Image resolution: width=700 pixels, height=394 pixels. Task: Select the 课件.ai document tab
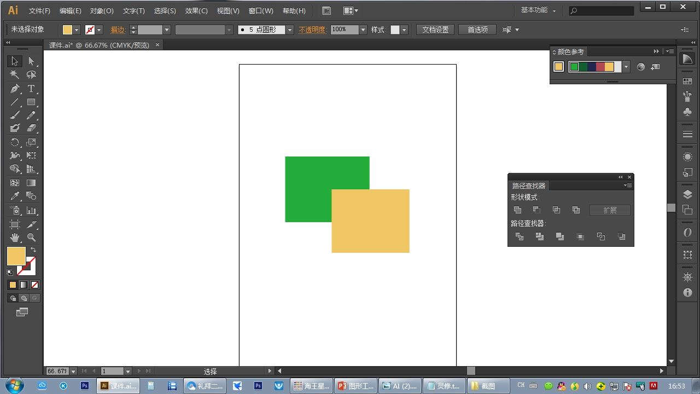coord(99,45)
